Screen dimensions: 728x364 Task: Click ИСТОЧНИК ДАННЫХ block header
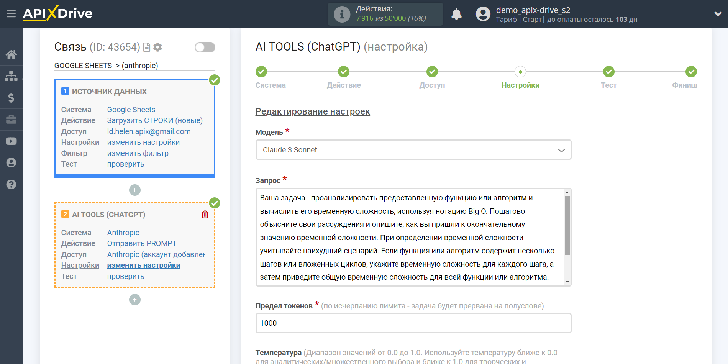pyautogui.click(x=109, y=92)
